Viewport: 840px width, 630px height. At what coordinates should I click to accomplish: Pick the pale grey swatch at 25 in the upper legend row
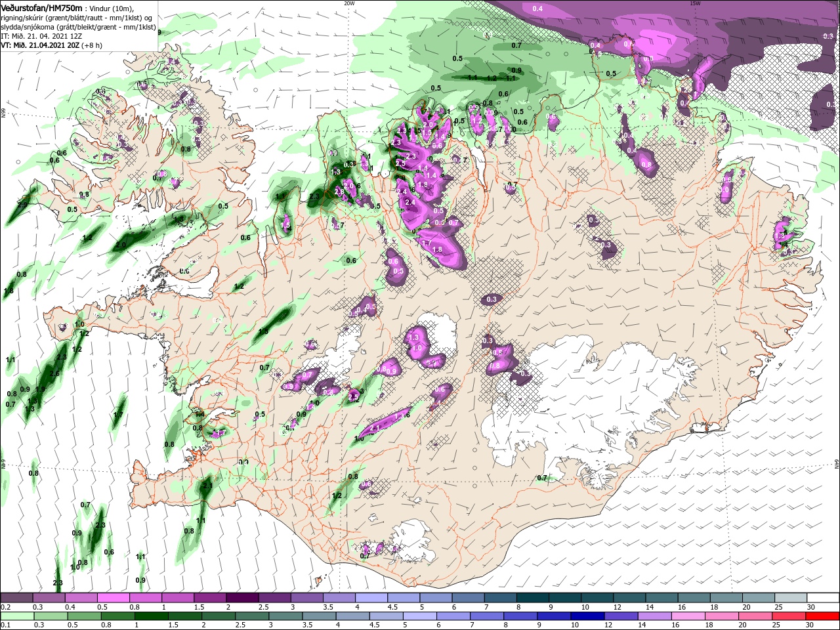790,598
